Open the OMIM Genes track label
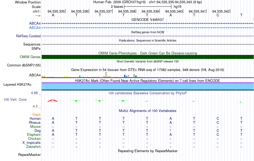254x161 pixels. [30, 57]
